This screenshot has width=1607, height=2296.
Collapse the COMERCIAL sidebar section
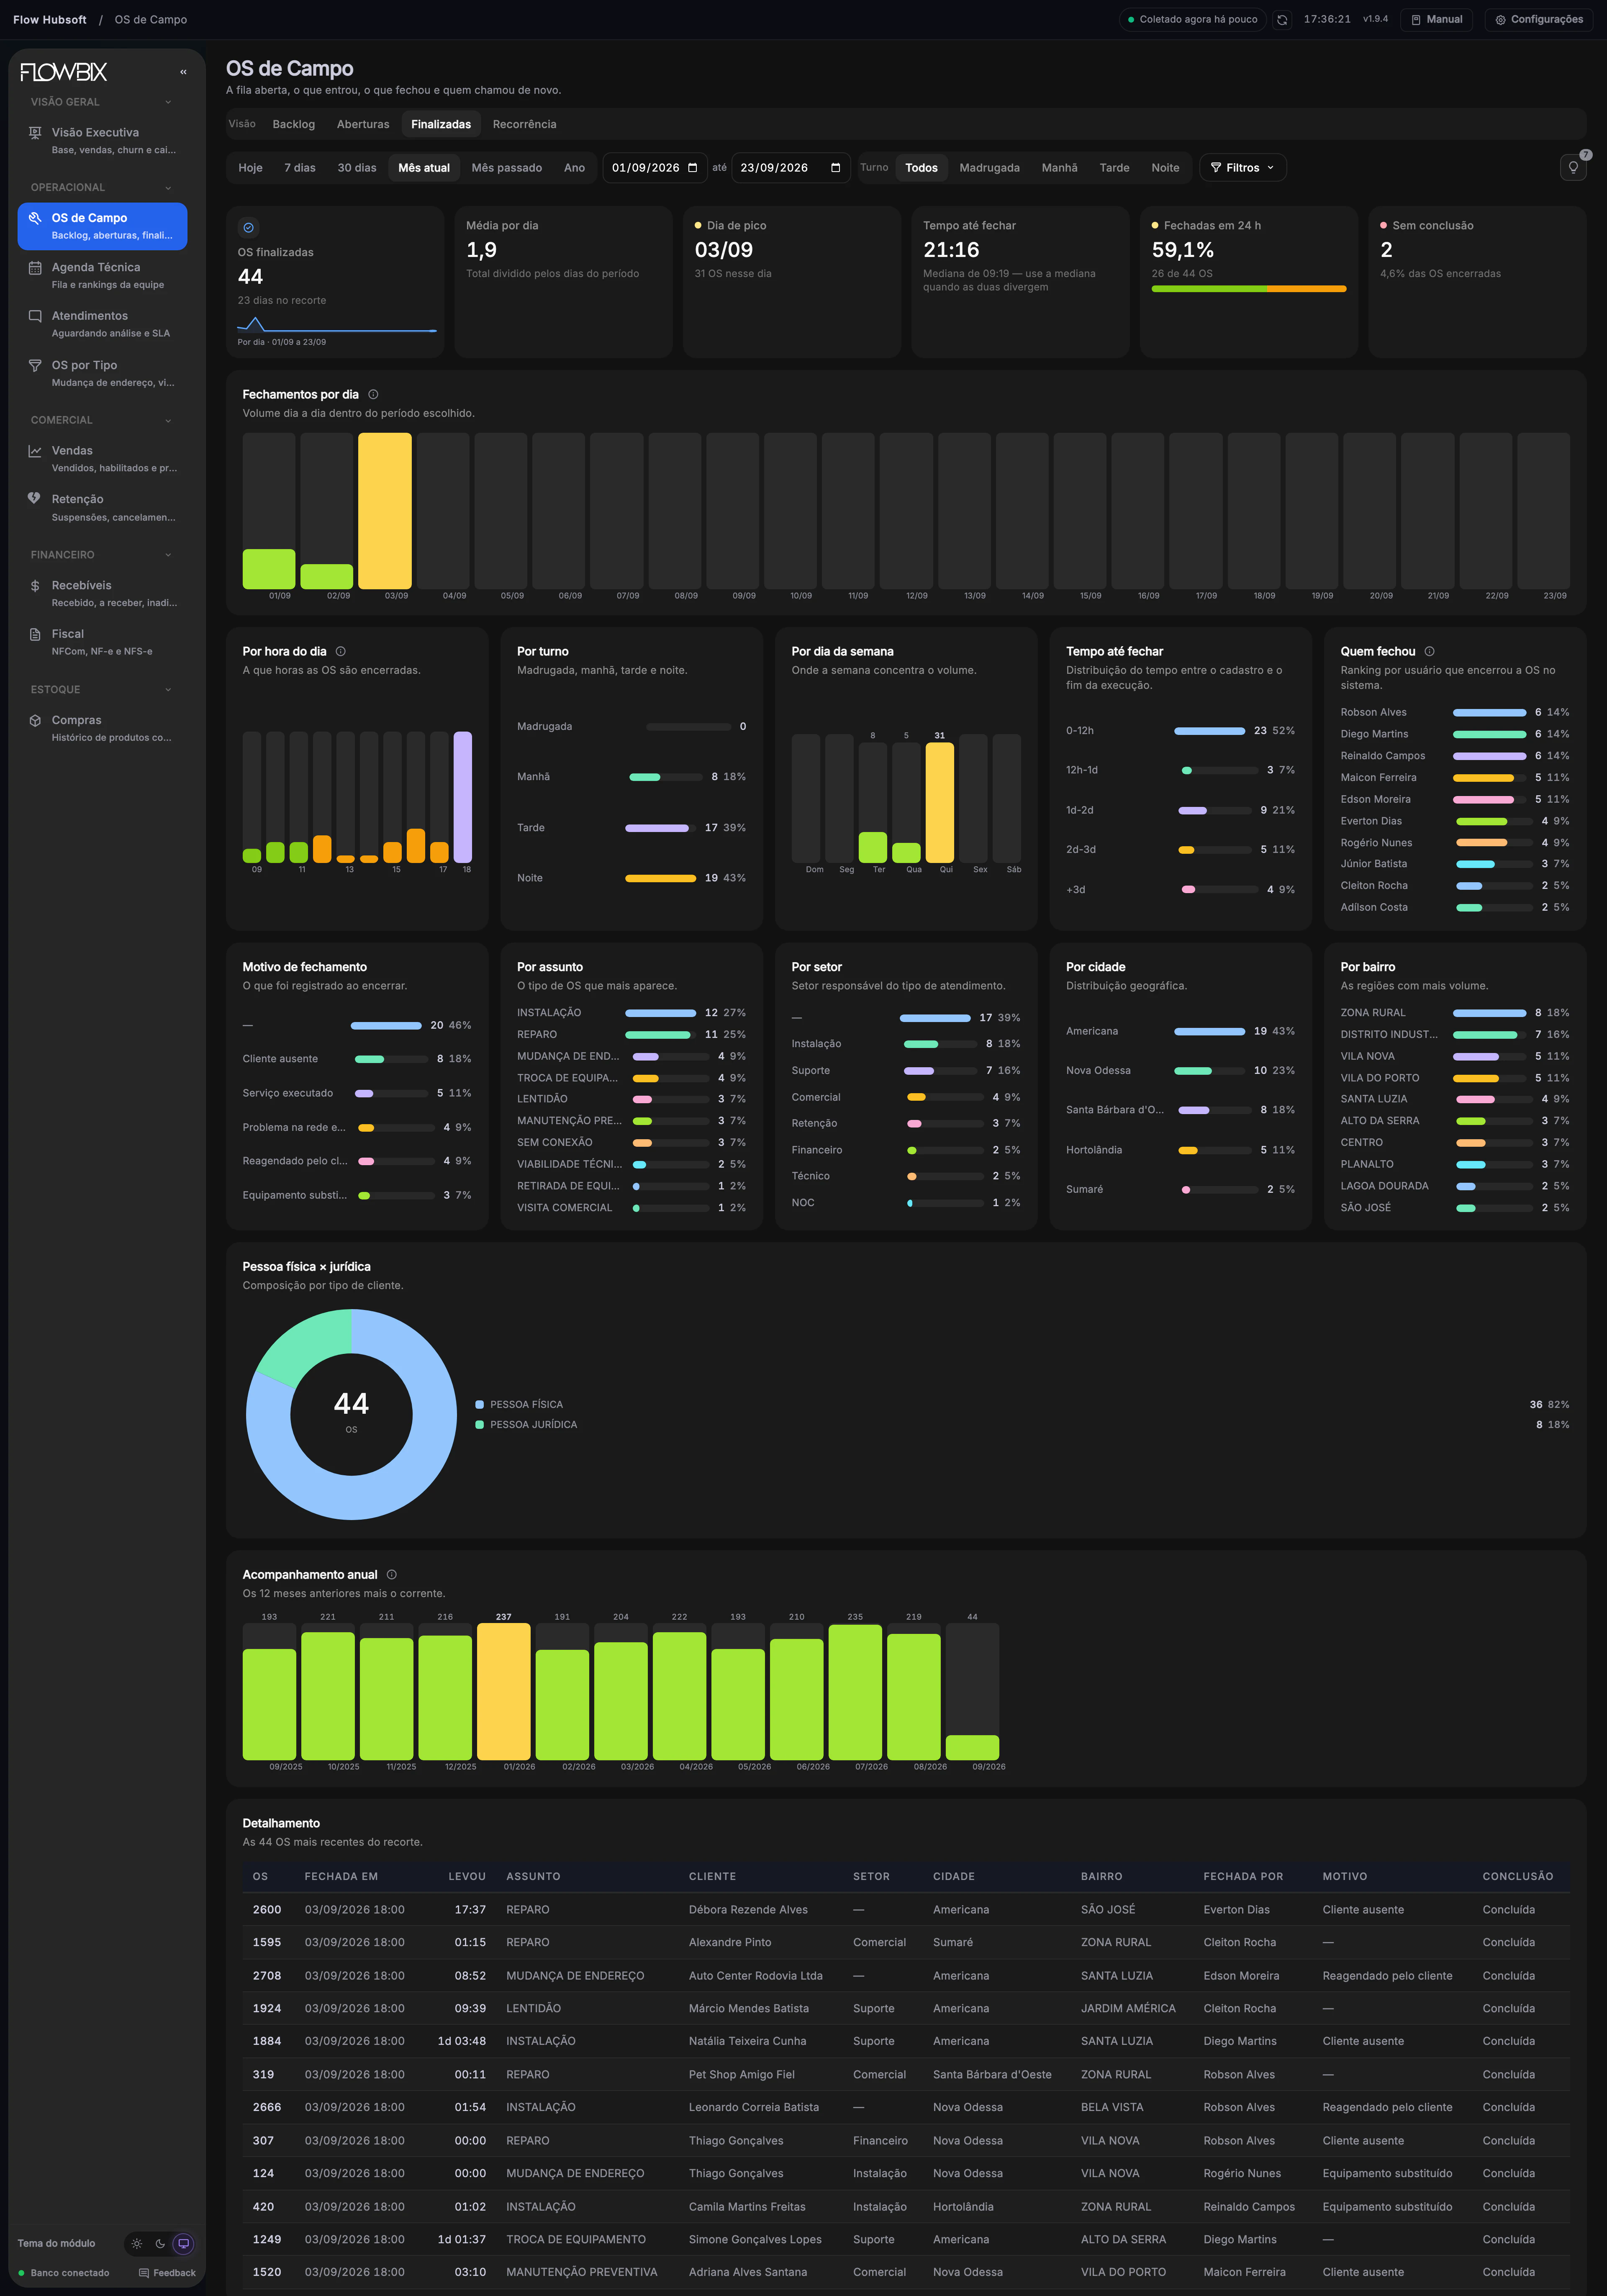[101, 421]
